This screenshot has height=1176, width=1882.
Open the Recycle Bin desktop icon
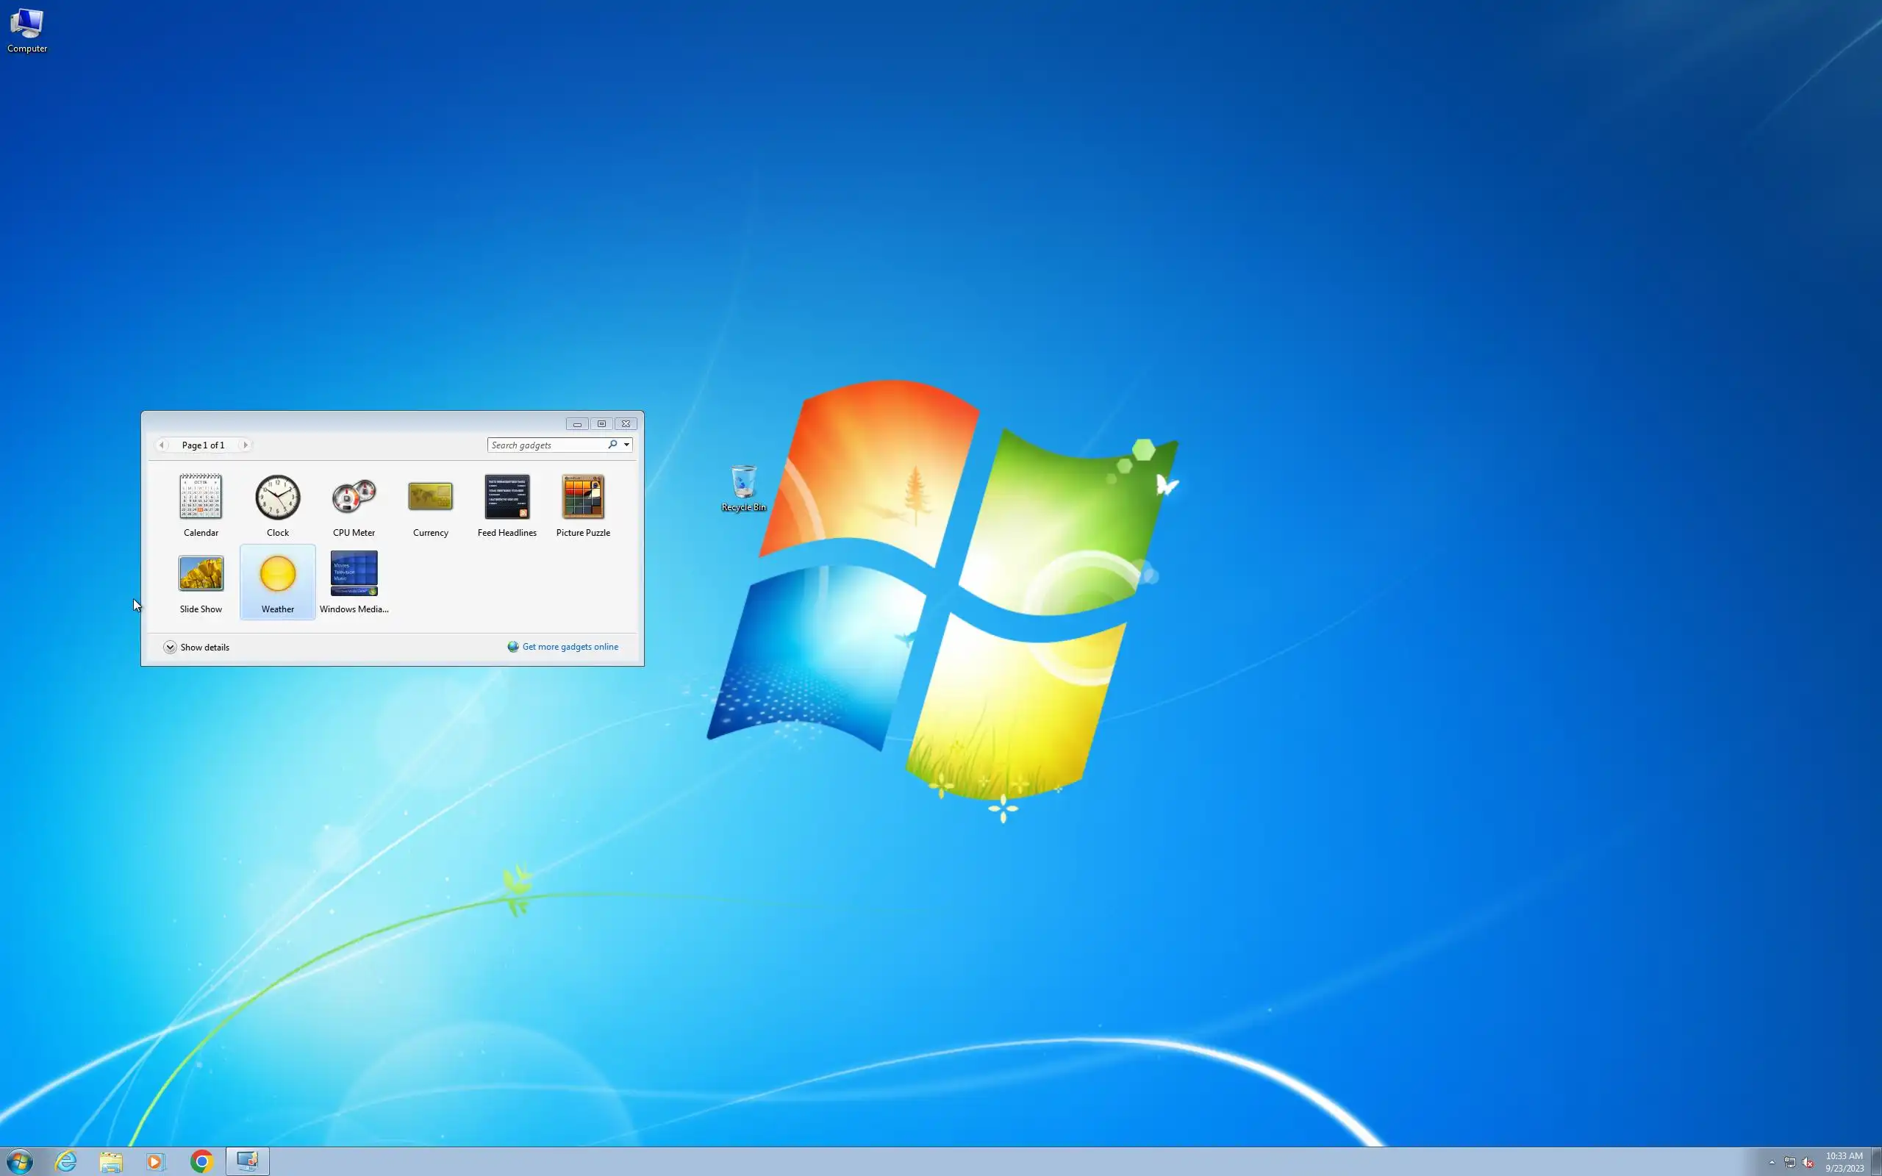(x=743, y=483)
